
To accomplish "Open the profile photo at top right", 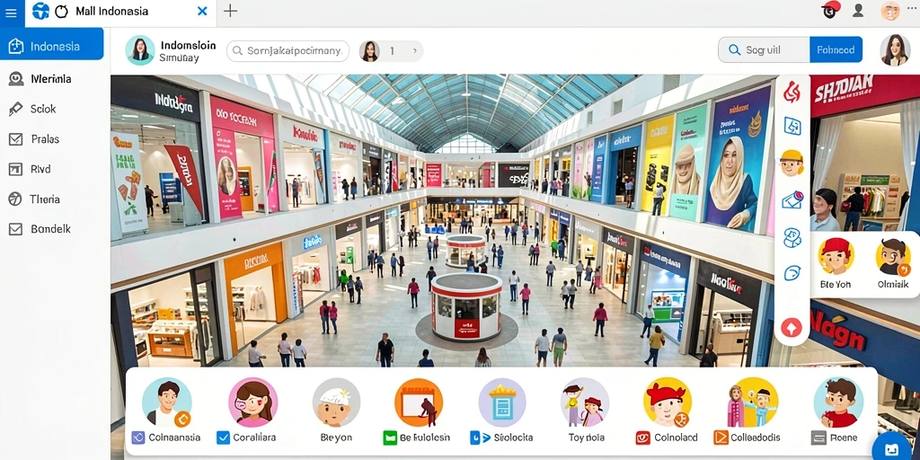I will point(895,50).
